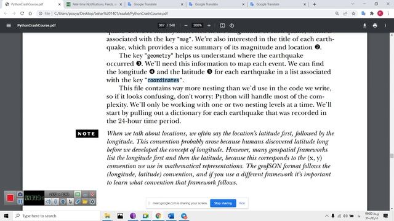Switch to Real-time Notifications tab
394x221 pixels.
point(94,4)
